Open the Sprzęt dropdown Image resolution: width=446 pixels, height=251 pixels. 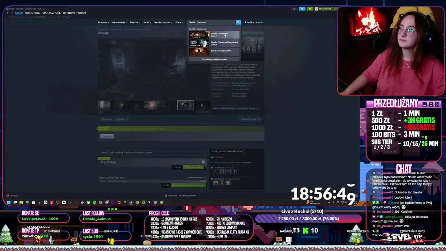[147, 22]
